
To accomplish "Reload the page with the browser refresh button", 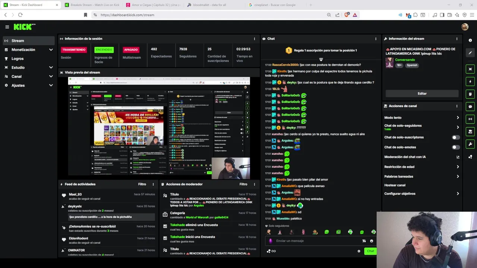I will click(x=20, y=15).
